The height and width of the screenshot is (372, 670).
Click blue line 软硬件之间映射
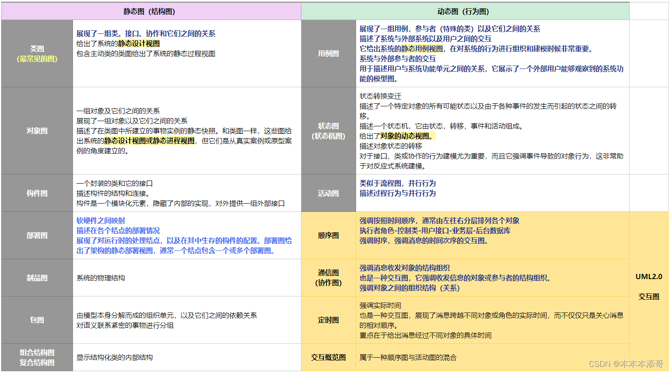coord(101,221)
